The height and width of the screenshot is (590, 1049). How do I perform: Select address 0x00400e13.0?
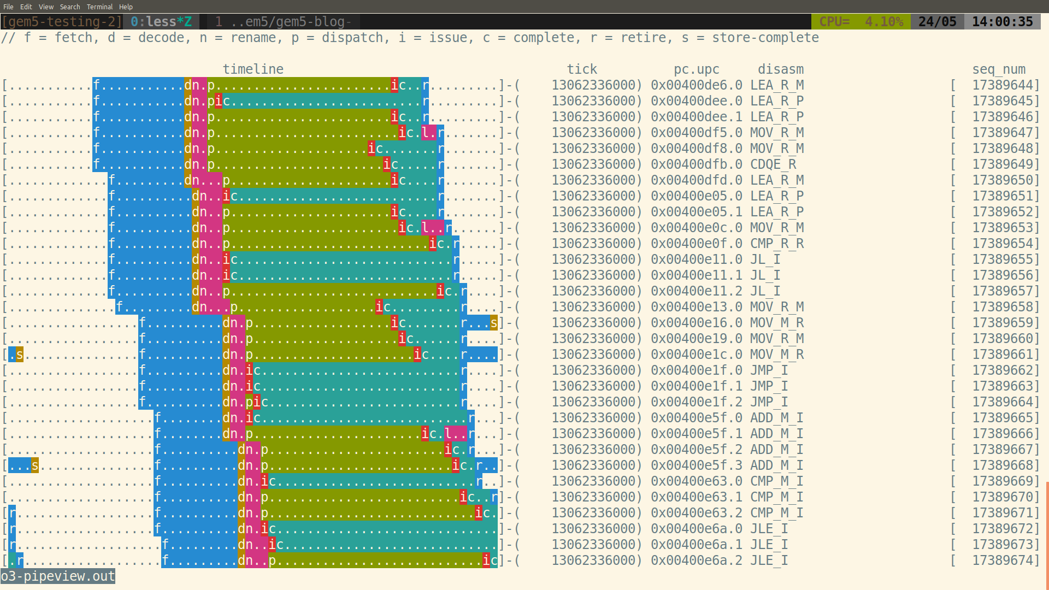[697, 307]
